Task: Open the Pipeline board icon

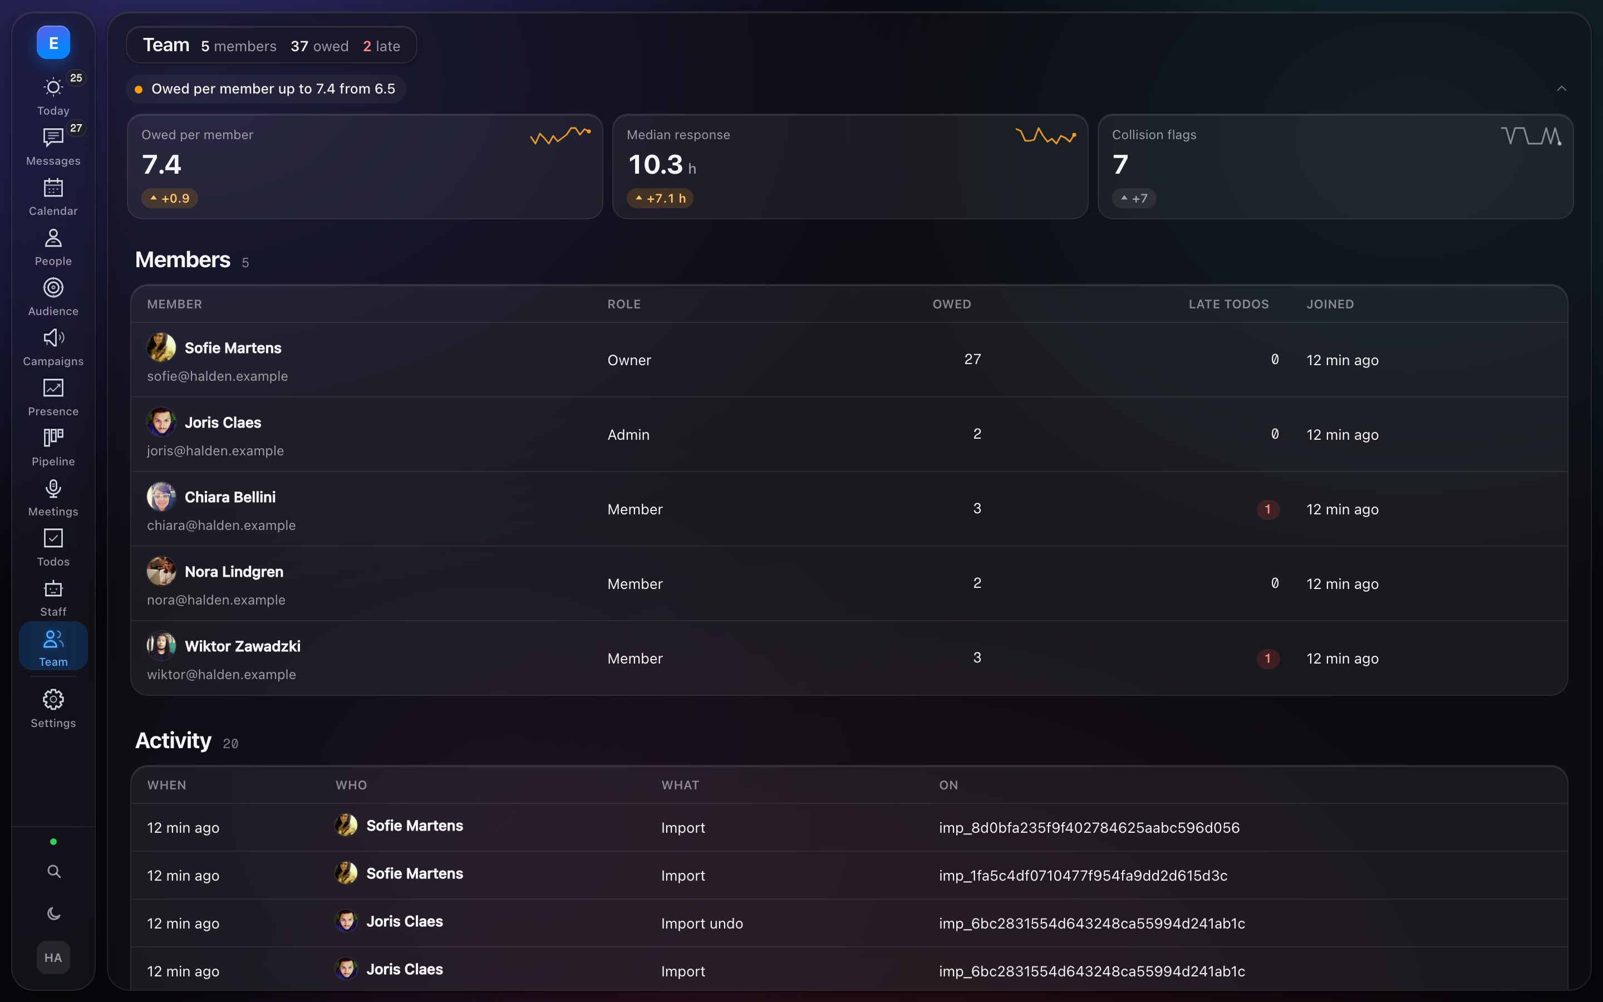Action: (53, 438)
